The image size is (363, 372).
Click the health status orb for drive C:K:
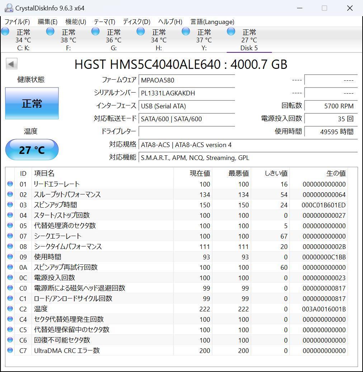[5, 32]
